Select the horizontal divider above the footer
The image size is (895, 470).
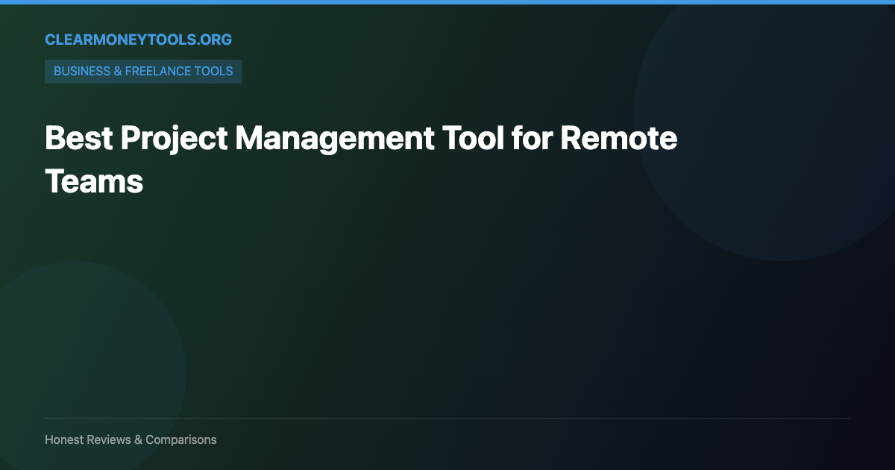[x=447, y=417]
